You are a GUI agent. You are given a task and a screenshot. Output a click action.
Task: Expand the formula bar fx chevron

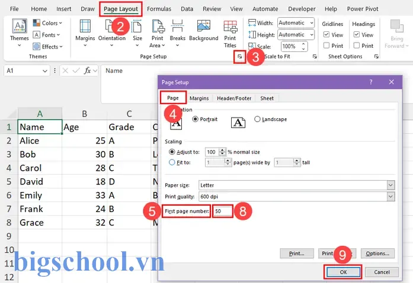click(95, 71)
